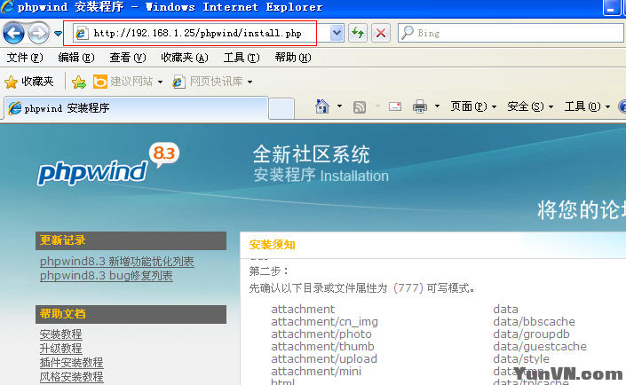Click the attachment/cn_img directory text
626x385 pixels.
pos(325,321)
